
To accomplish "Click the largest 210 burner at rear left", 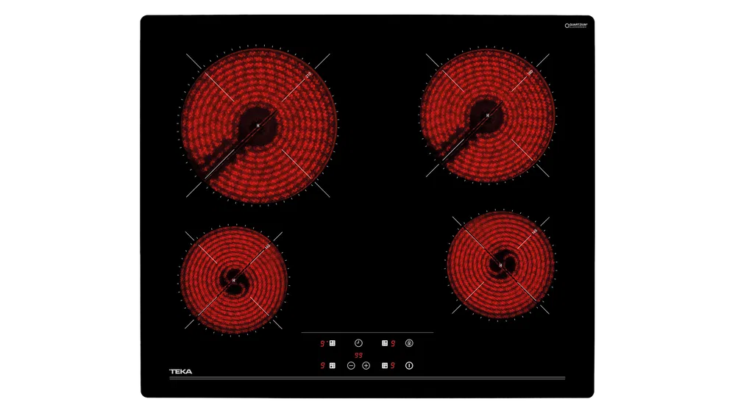I will (258, 126).
